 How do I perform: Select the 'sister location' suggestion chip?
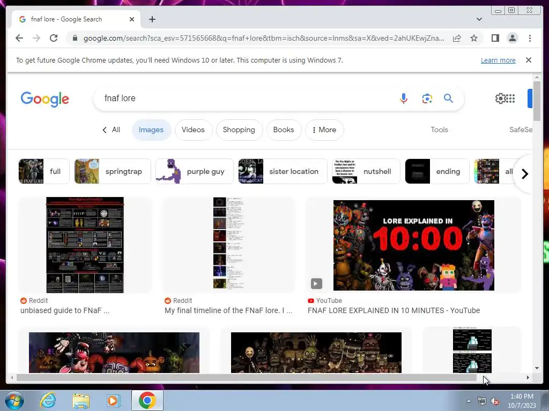click(x=283, y=171)
